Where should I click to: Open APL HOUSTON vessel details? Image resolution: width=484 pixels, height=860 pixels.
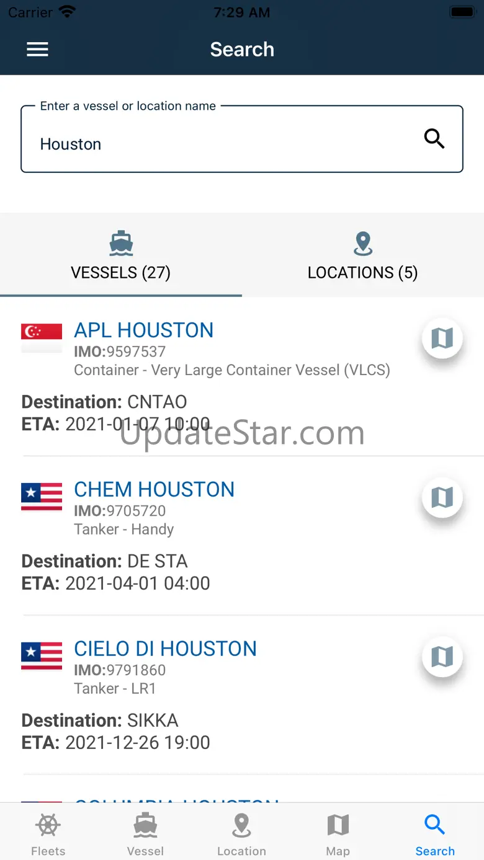[144, 330]
